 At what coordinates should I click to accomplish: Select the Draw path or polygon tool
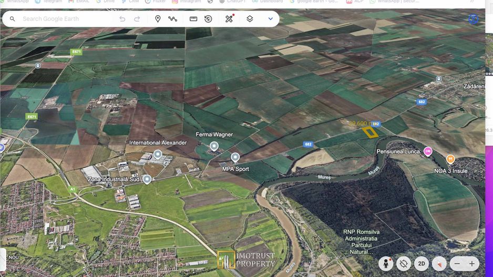click(172, 19)
